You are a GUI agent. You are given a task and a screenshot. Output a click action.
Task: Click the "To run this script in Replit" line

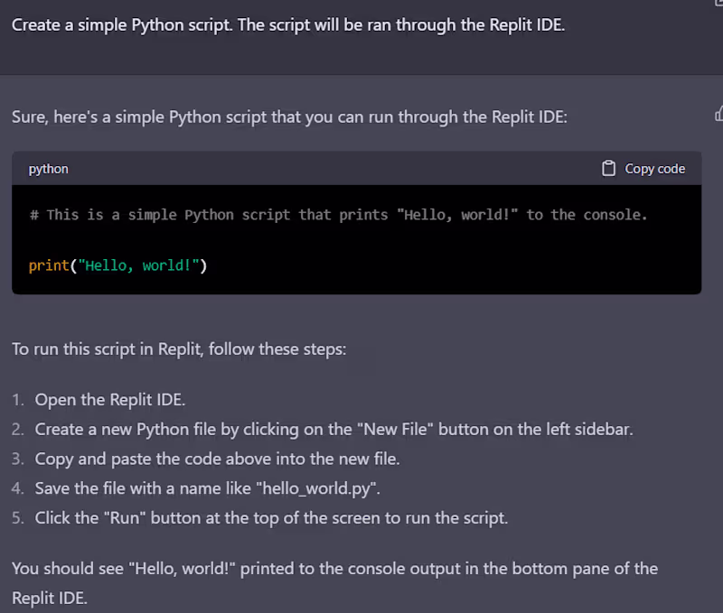tap(179, 349)
